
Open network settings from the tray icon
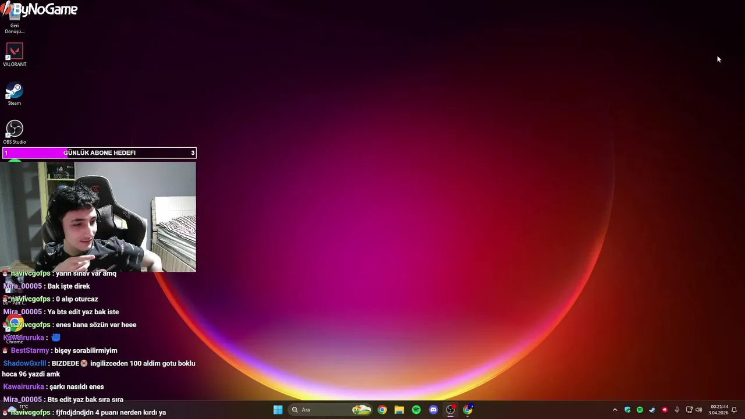point(689,410)
